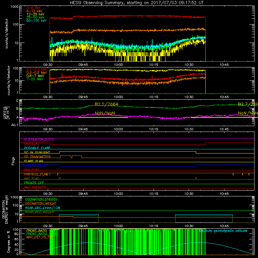This screenshot has width=258, height=258.
Task: Click the green 7-20 MeV legend entry
Action: point(35,79)
